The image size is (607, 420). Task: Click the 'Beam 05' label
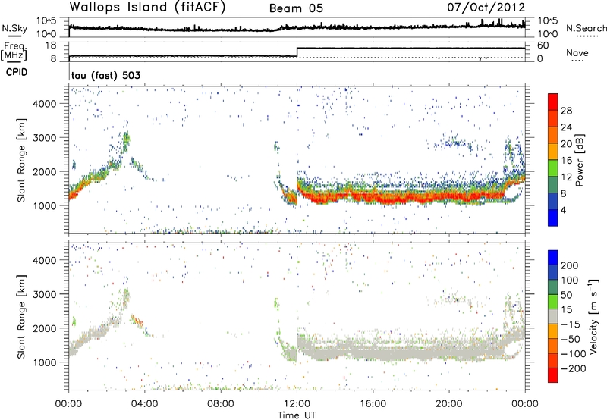click(x=296, y=8)
